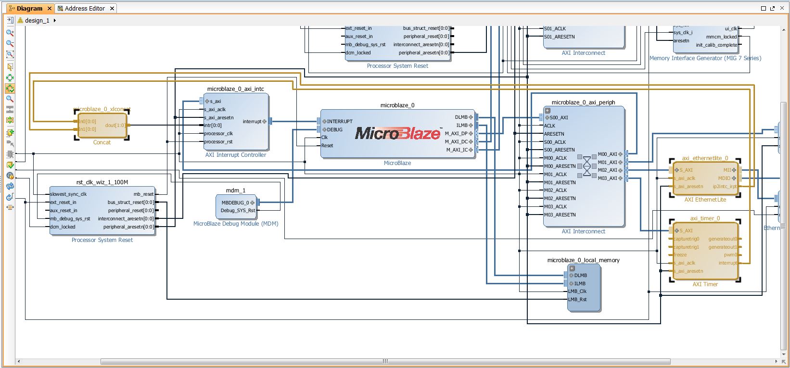
Task: Close the Address Editor tab
Action: [x=112, y=8]
